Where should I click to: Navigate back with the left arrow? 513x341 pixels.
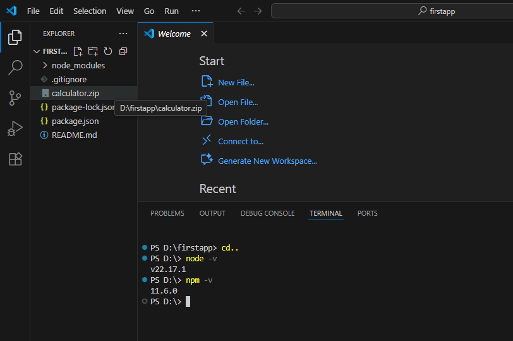click(x=241, y=11)
